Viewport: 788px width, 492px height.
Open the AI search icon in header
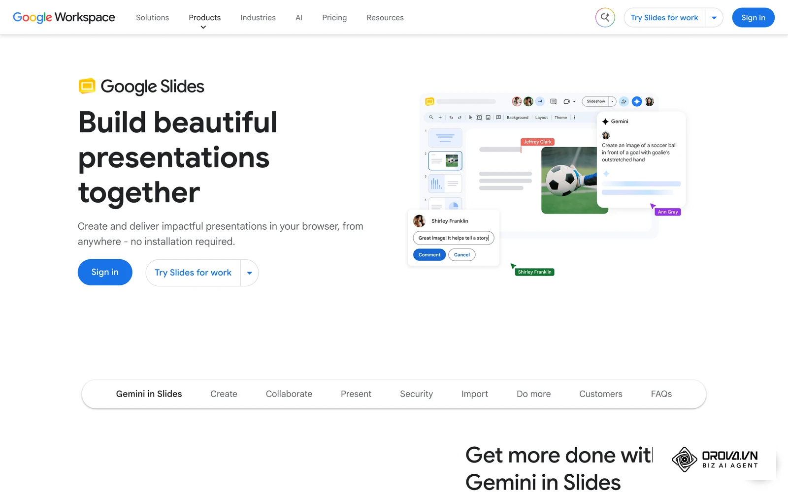(x=605, y=18)
